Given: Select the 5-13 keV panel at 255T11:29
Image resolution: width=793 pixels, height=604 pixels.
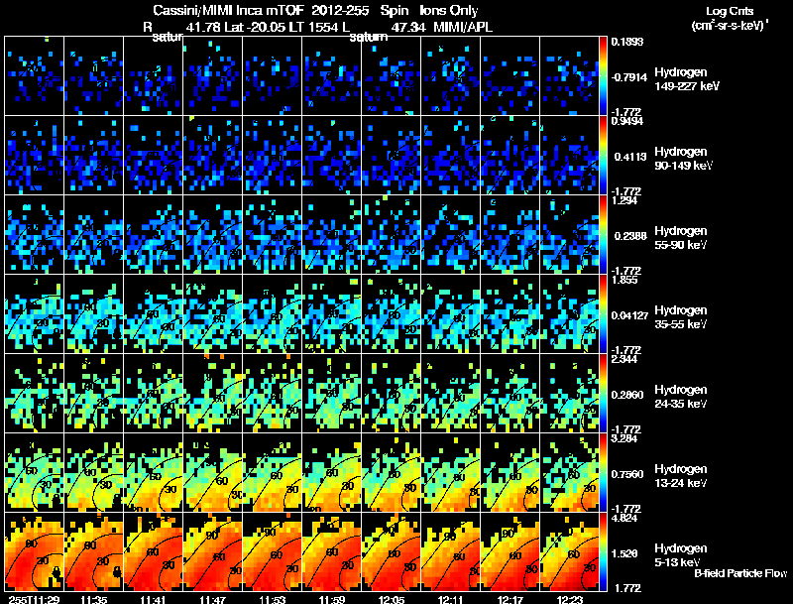Looking at the screenshot, I should (35, 551).
